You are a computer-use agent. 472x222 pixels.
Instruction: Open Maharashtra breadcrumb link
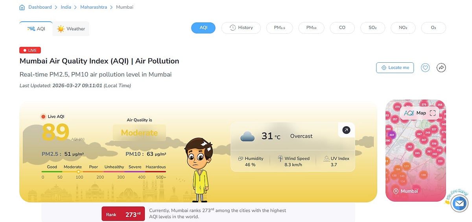click(x=94, y=7)
